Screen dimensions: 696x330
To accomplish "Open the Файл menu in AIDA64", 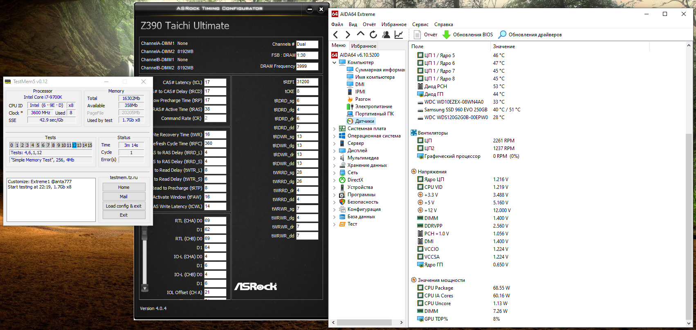I will [x=337, y=24].
